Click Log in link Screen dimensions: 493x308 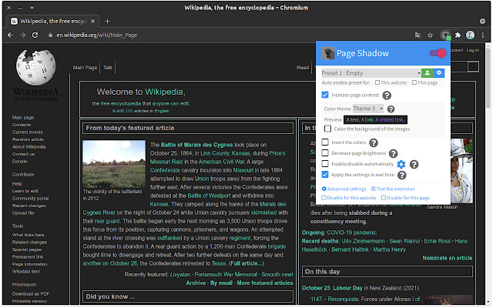pos(472,50)
